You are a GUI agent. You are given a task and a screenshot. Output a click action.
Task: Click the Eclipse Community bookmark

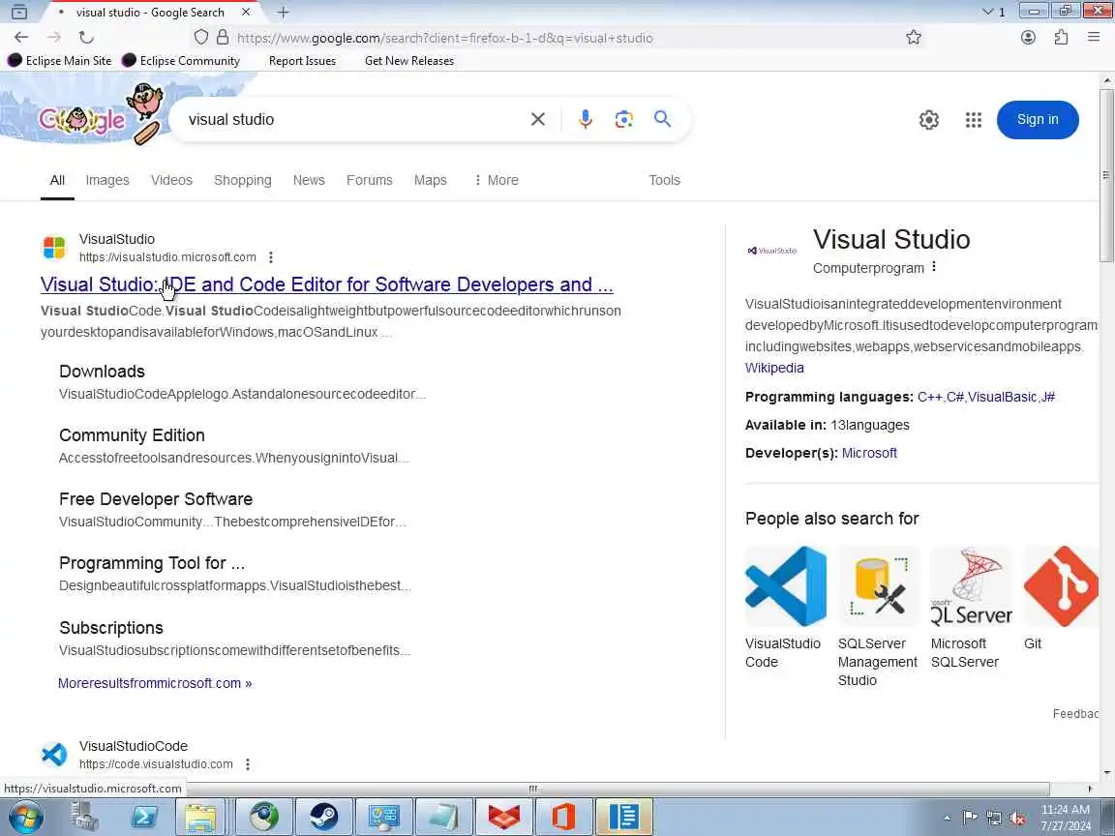(181, 60)
